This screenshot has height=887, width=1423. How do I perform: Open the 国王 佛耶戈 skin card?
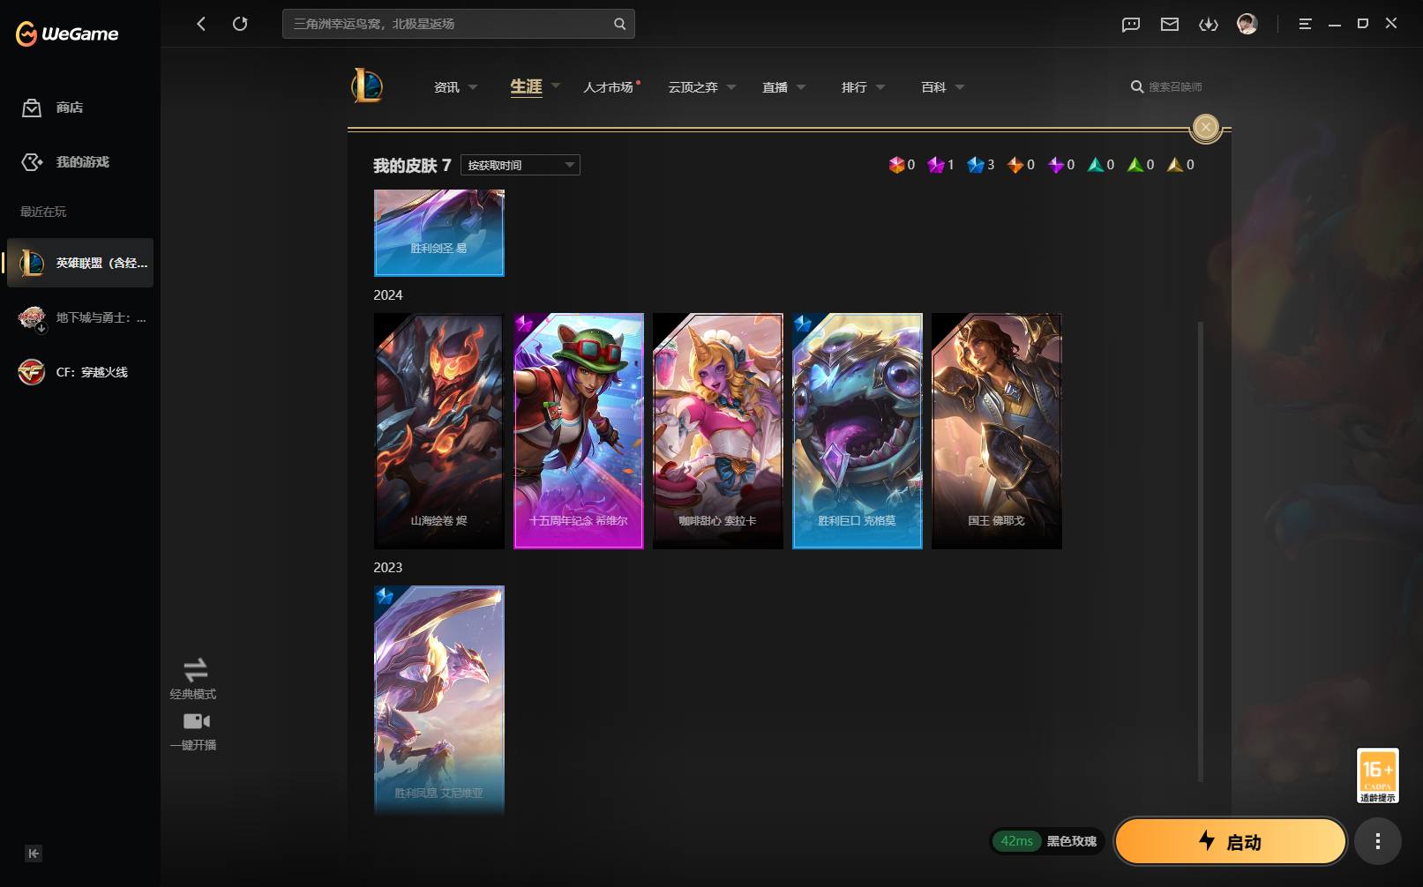tap(997, 431)
